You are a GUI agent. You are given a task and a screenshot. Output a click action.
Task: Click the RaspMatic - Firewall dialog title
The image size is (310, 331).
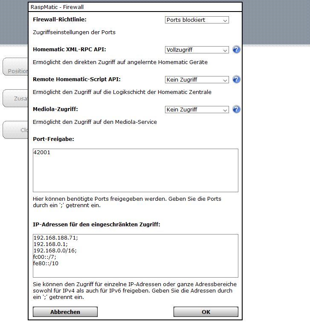click(57, 7)
